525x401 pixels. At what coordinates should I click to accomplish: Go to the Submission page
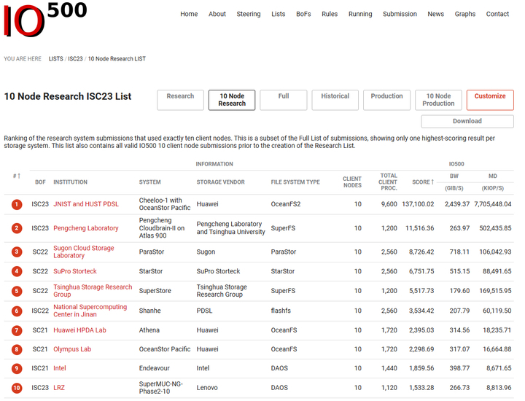point(400,14)
